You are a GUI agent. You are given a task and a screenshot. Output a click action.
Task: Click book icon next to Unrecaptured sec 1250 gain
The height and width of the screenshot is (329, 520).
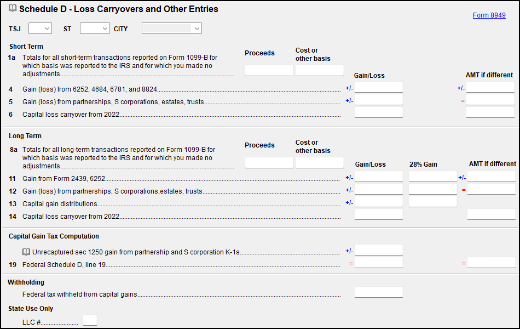pos(26,252)
